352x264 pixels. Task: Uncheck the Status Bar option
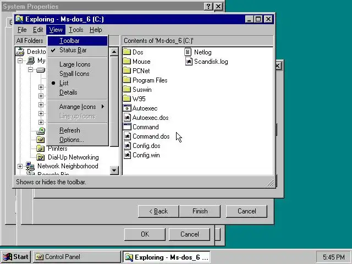(x=78, y=50)
